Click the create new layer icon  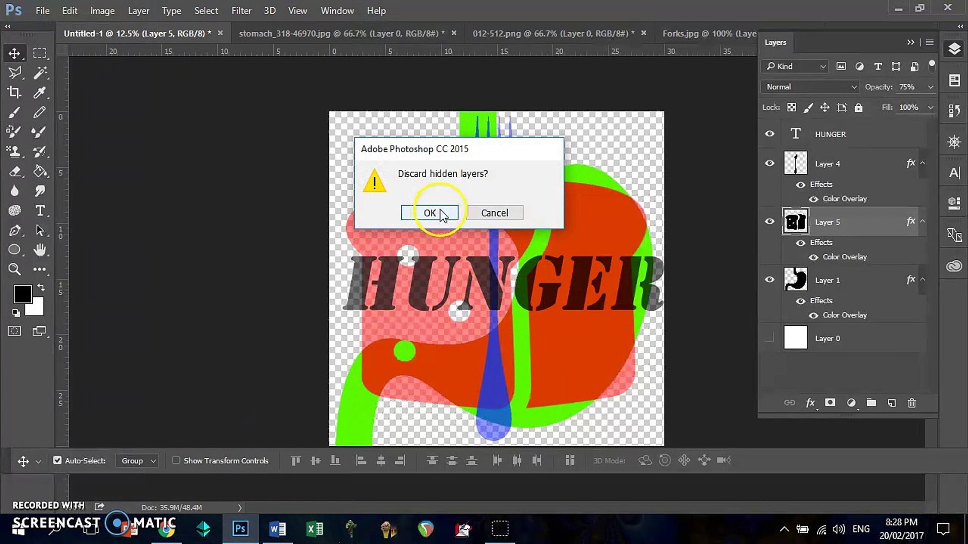891,403
